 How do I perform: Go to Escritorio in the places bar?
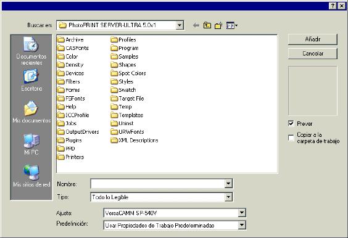[31, 80]
